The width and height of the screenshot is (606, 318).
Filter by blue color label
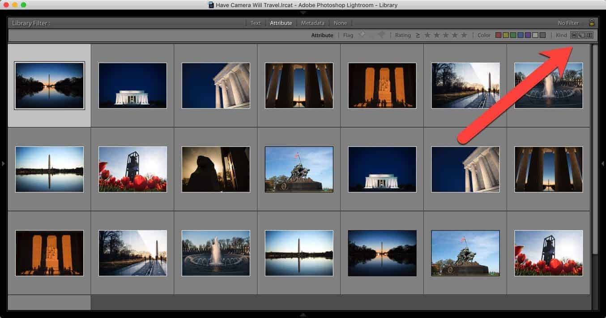[521, 35]
